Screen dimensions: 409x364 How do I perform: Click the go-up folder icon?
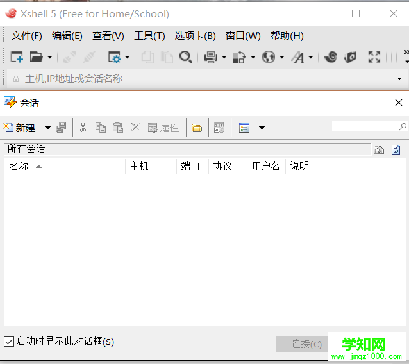click(379, 150)
